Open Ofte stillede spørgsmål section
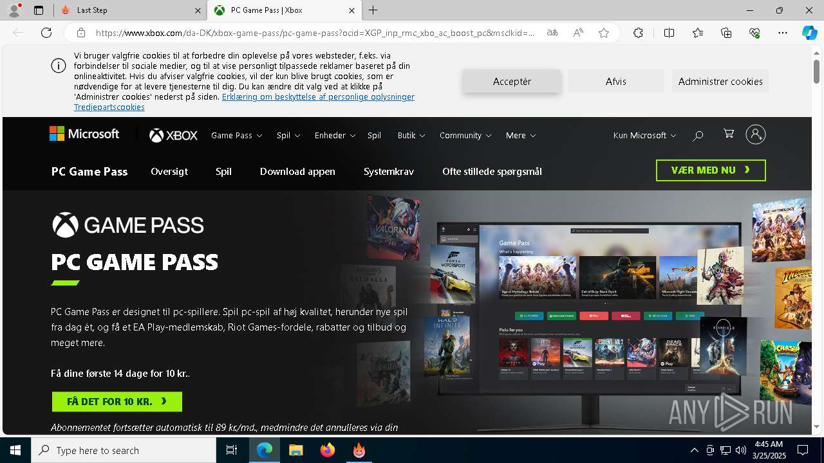The width and height of the screenshot is (824, 463). click(492, 171)
